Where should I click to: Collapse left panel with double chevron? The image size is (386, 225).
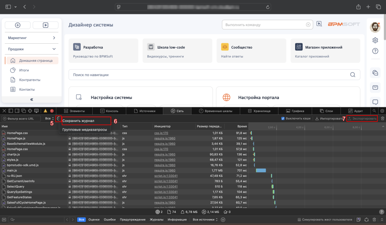(x=32, y=99)
